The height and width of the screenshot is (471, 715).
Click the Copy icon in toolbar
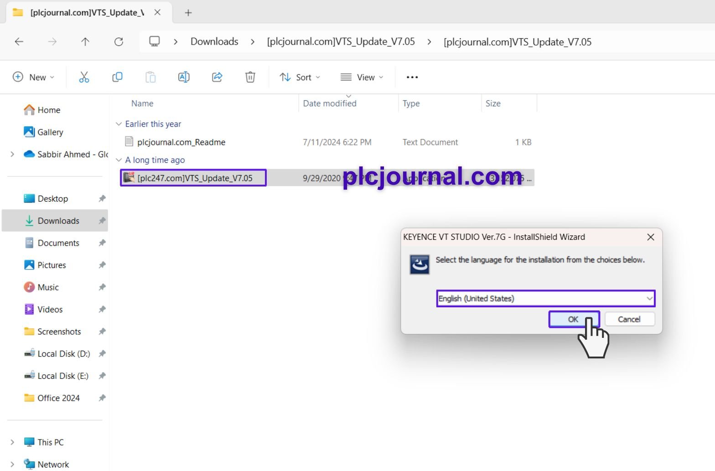[x=117, y=77]
